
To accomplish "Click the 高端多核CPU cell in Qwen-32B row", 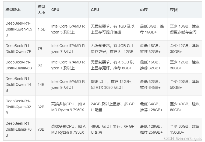I will [69, 107].
